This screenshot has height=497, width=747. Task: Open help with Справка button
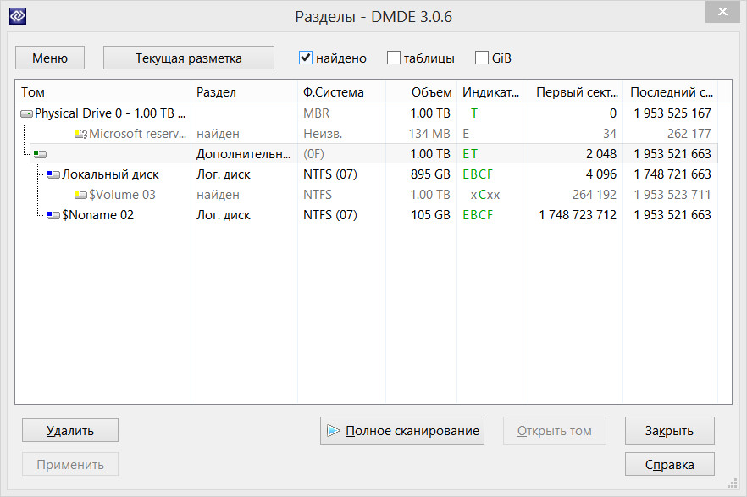tap(669, 464)
